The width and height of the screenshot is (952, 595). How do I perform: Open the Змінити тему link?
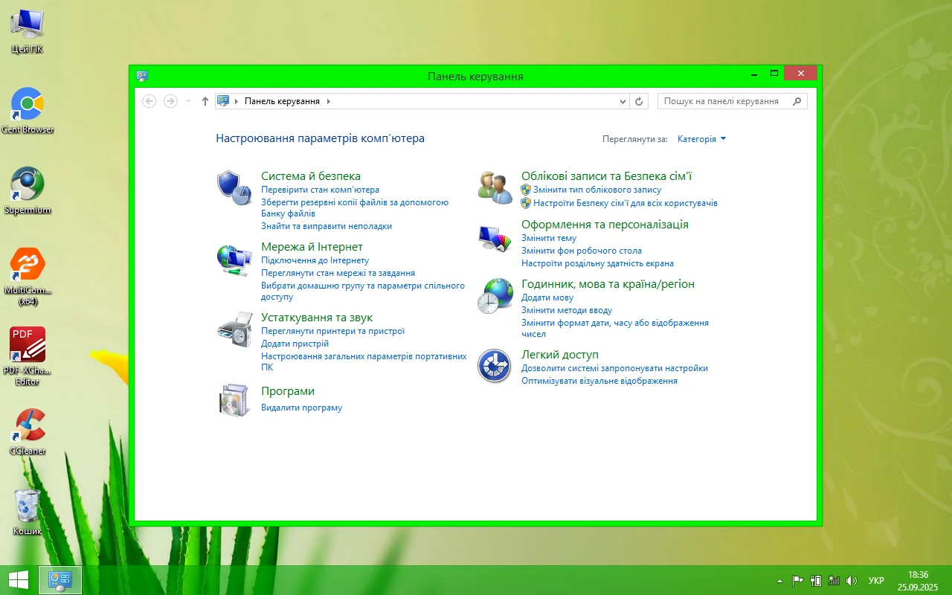548,238
